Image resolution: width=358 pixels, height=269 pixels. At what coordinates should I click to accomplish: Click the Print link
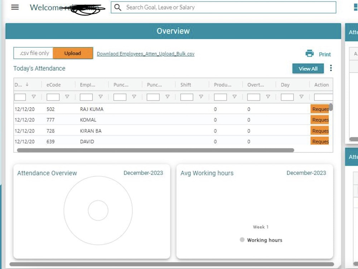tap(325, 54)
